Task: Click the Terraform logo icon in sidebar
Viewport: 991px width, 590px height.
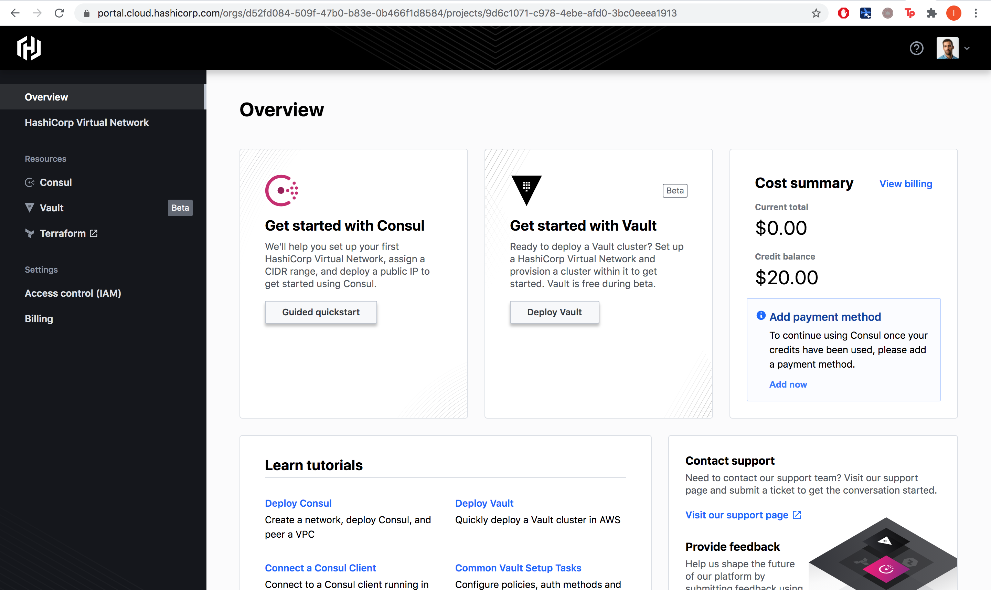Action: [29, 233]
